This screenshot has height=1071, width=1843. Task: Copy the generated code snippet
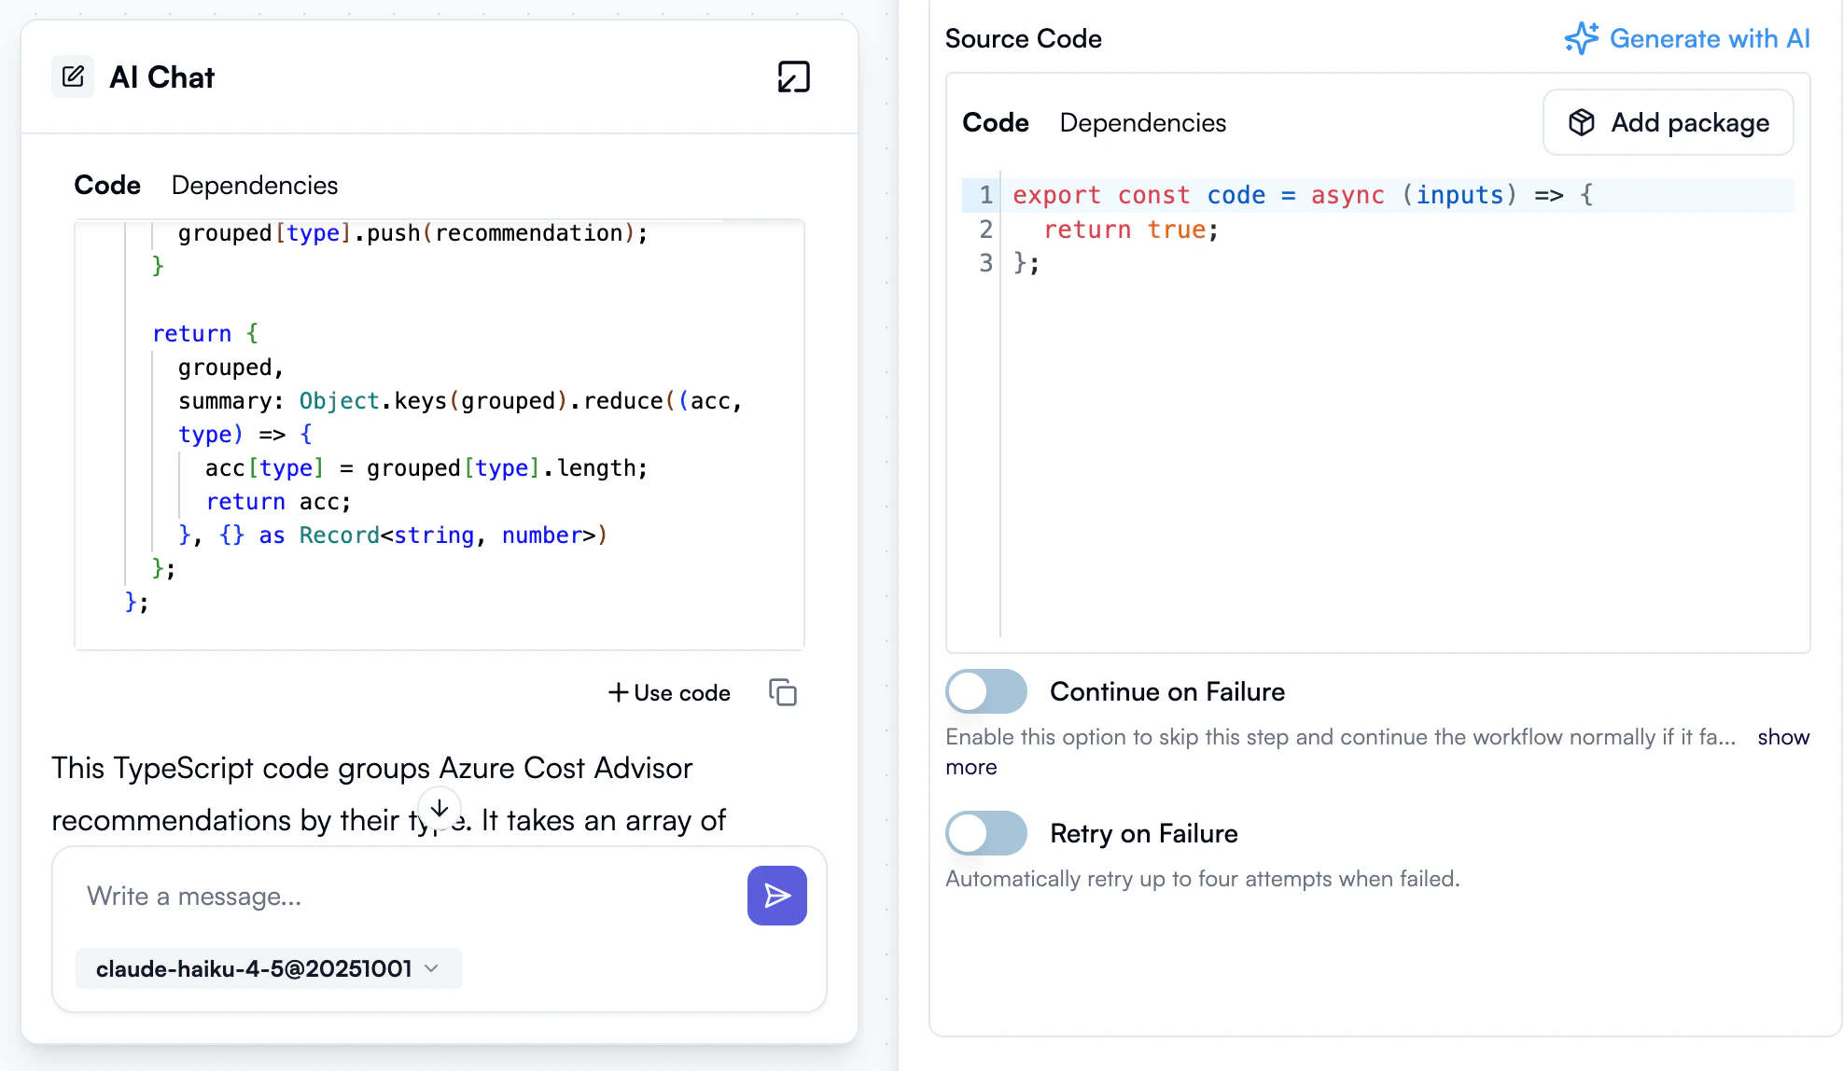[x=783, y=692]
